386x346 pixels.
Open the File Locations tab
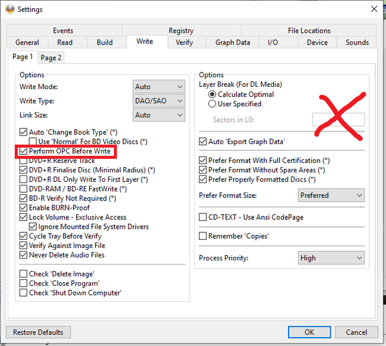coord(309,30)
